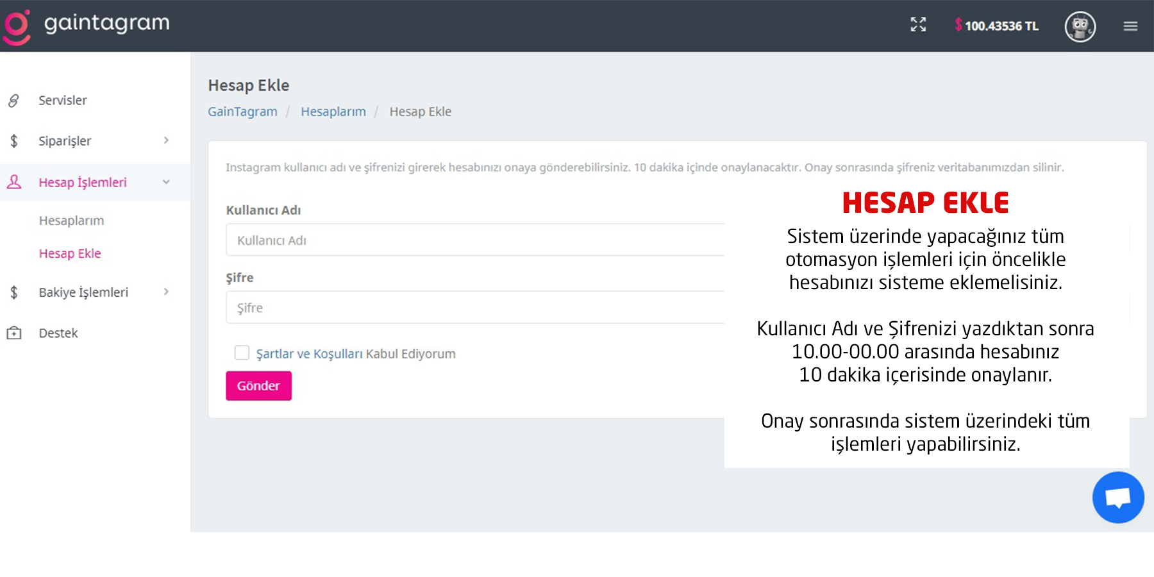1154x577 pixels.
Task: Click the gaintagram logo icon
Action: [17, 27]
